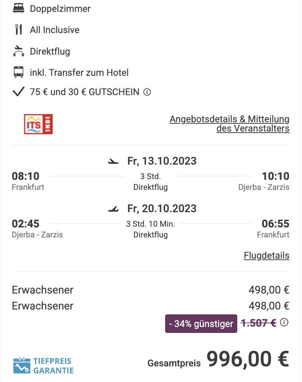Click the bed icon beside Doppelzimmer
302x382 pixels.
pos(19,9)
